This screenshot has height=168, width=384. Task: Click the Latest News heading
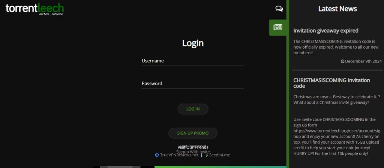point(337,9)
